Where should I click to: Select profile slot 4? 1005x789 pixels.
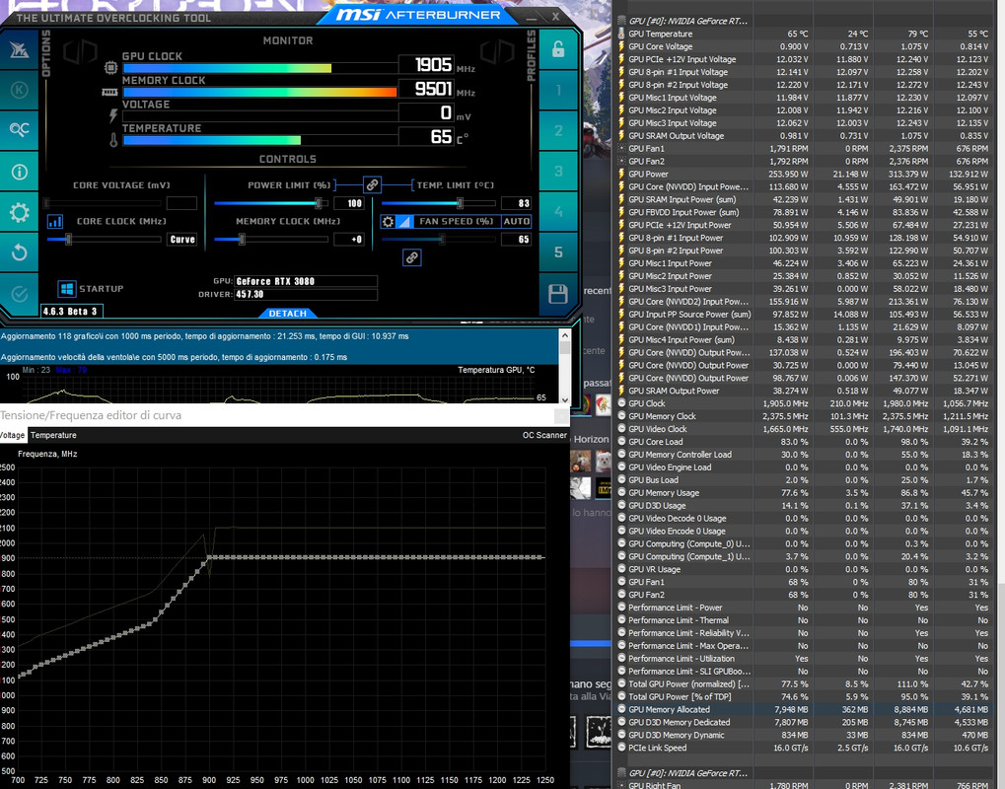pos(558,211)
